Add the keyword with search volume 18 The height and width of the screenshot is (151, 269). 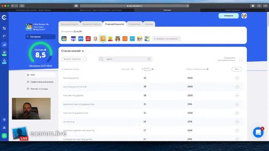(x=237, y=122)
